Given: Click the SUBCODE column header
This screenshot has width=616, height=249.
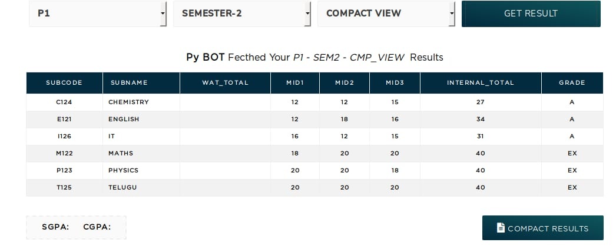Looking at the screenshot, I should pyautogui.click(x=64, y=83).
